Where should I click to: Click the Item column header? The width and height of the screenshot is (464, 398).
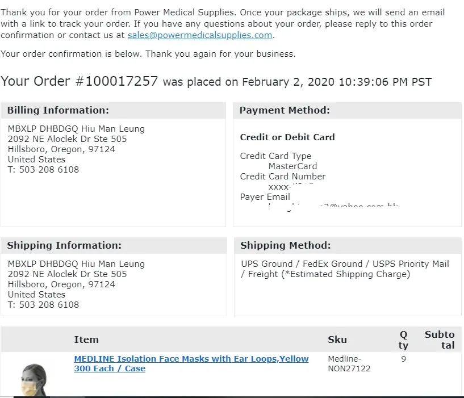click(x=86, y=340)
